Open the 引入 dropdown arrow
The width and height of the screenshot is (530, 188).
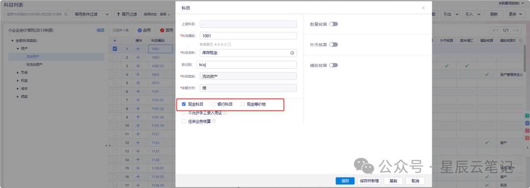(x=479, y=14)
